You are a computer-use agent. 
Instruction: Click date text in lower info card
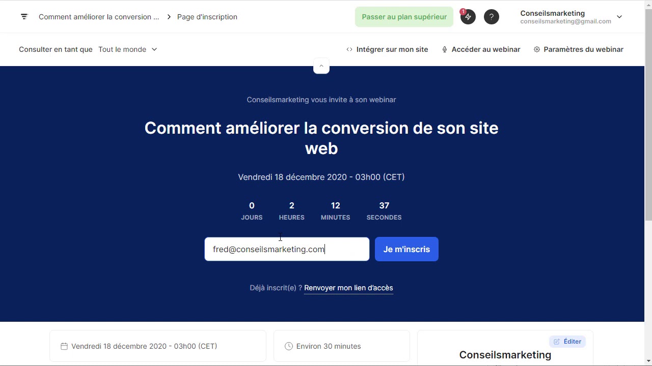tap(144, 346)
